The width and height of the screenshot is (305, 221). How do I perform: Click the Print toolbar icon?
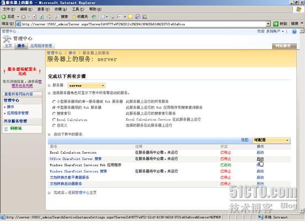113,17
